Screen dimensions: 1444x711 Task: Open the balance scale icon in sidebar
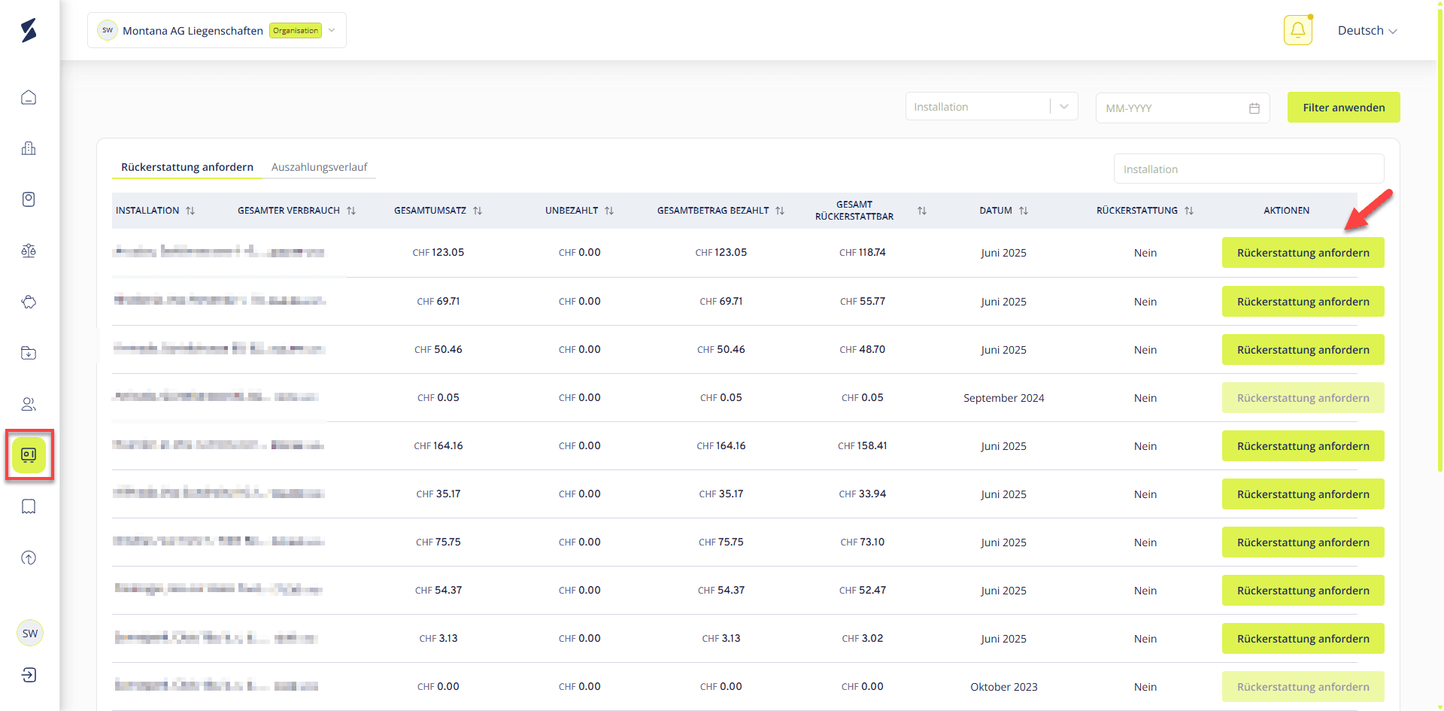point(29,251)
